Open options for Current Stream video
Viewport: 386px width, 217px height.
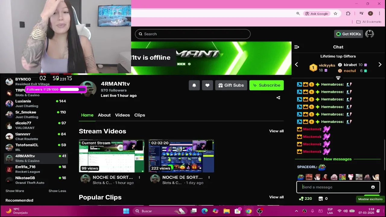tap(139, 178)
